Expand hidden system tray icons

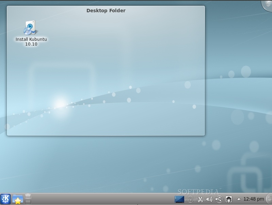[x=239, y=199]
